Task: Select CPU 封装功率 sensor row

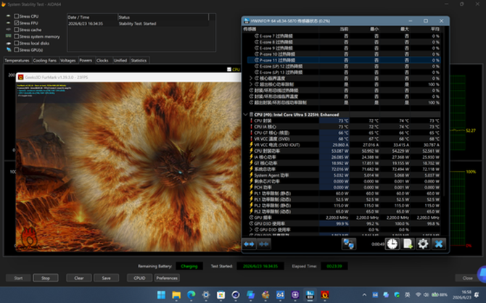Action: click(344, 151)
